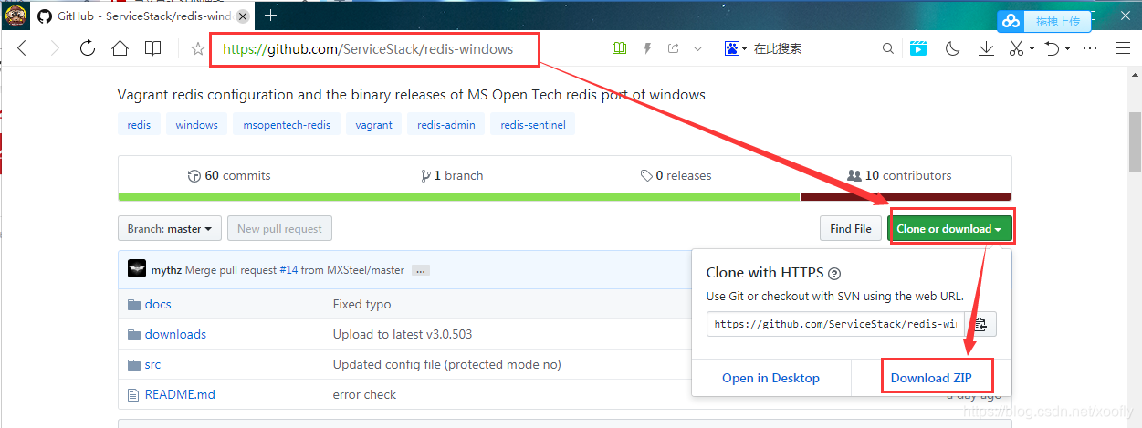Open a new tab with plus icon
The height and width of the screenshot is (428, 1142).
tap(271, 16)
